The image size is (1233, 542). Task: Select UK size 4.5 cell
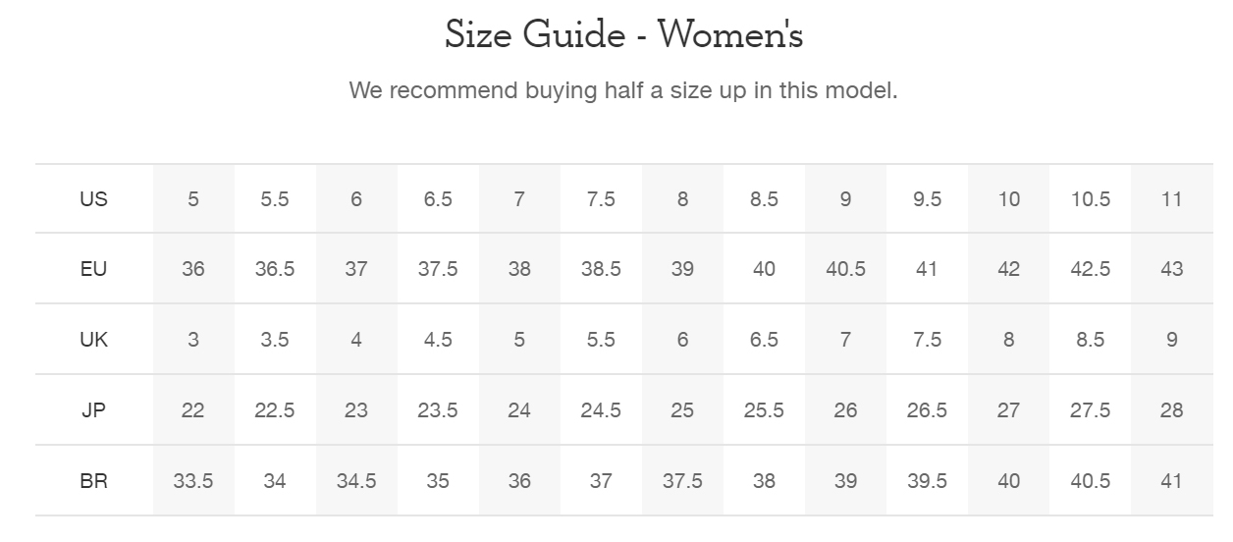point(438,340)
